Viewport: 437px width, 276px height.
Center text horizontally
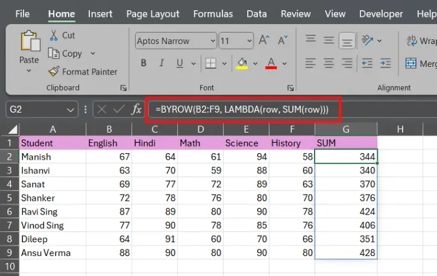[x=329, y=63]
